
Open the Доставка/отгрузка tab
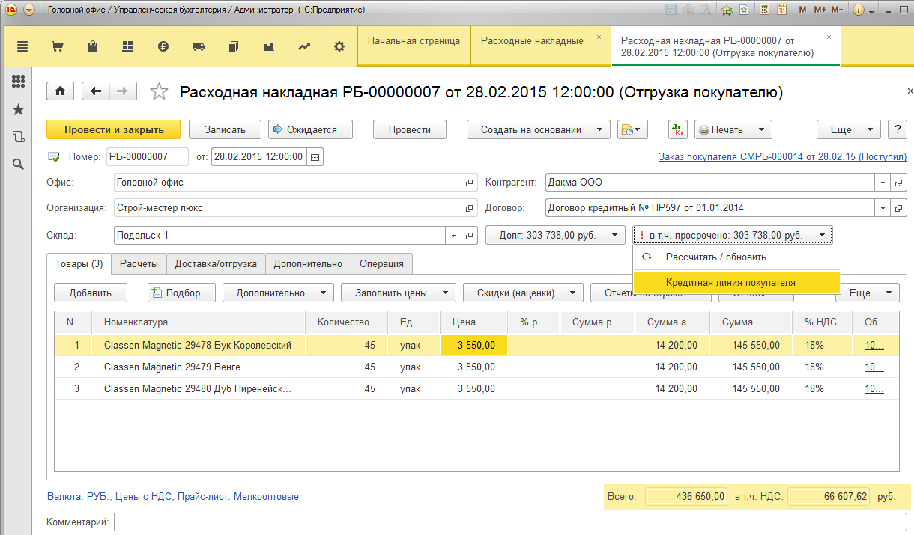coord(216,264)
